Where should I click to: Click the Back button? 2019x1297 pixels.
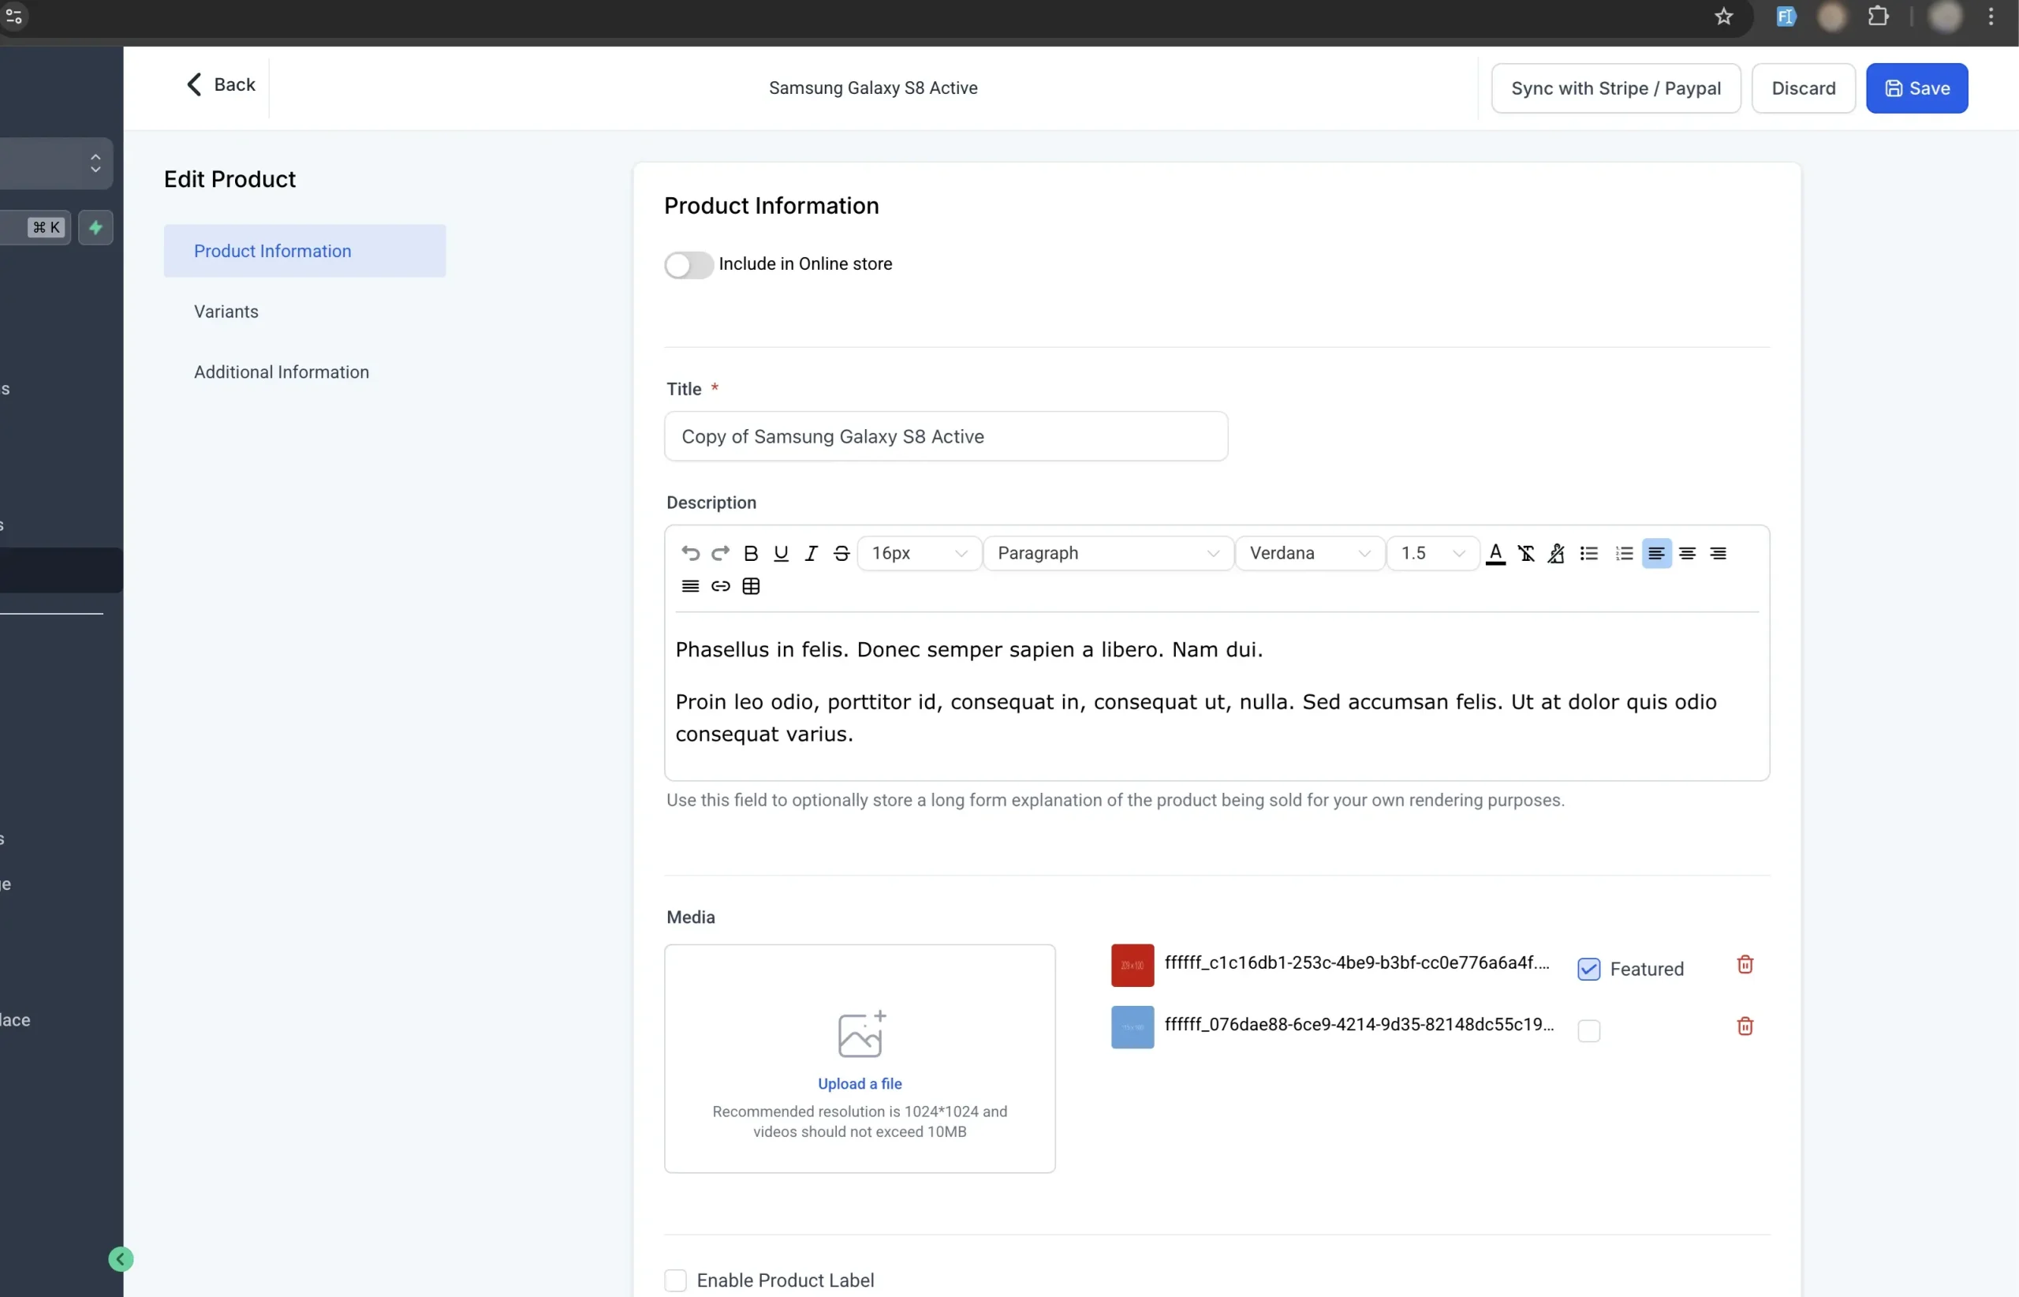click(220, 85)
